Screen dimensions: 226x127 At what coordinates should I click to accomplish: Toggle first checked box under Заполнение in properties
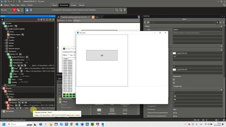click(x=174, y=79)
